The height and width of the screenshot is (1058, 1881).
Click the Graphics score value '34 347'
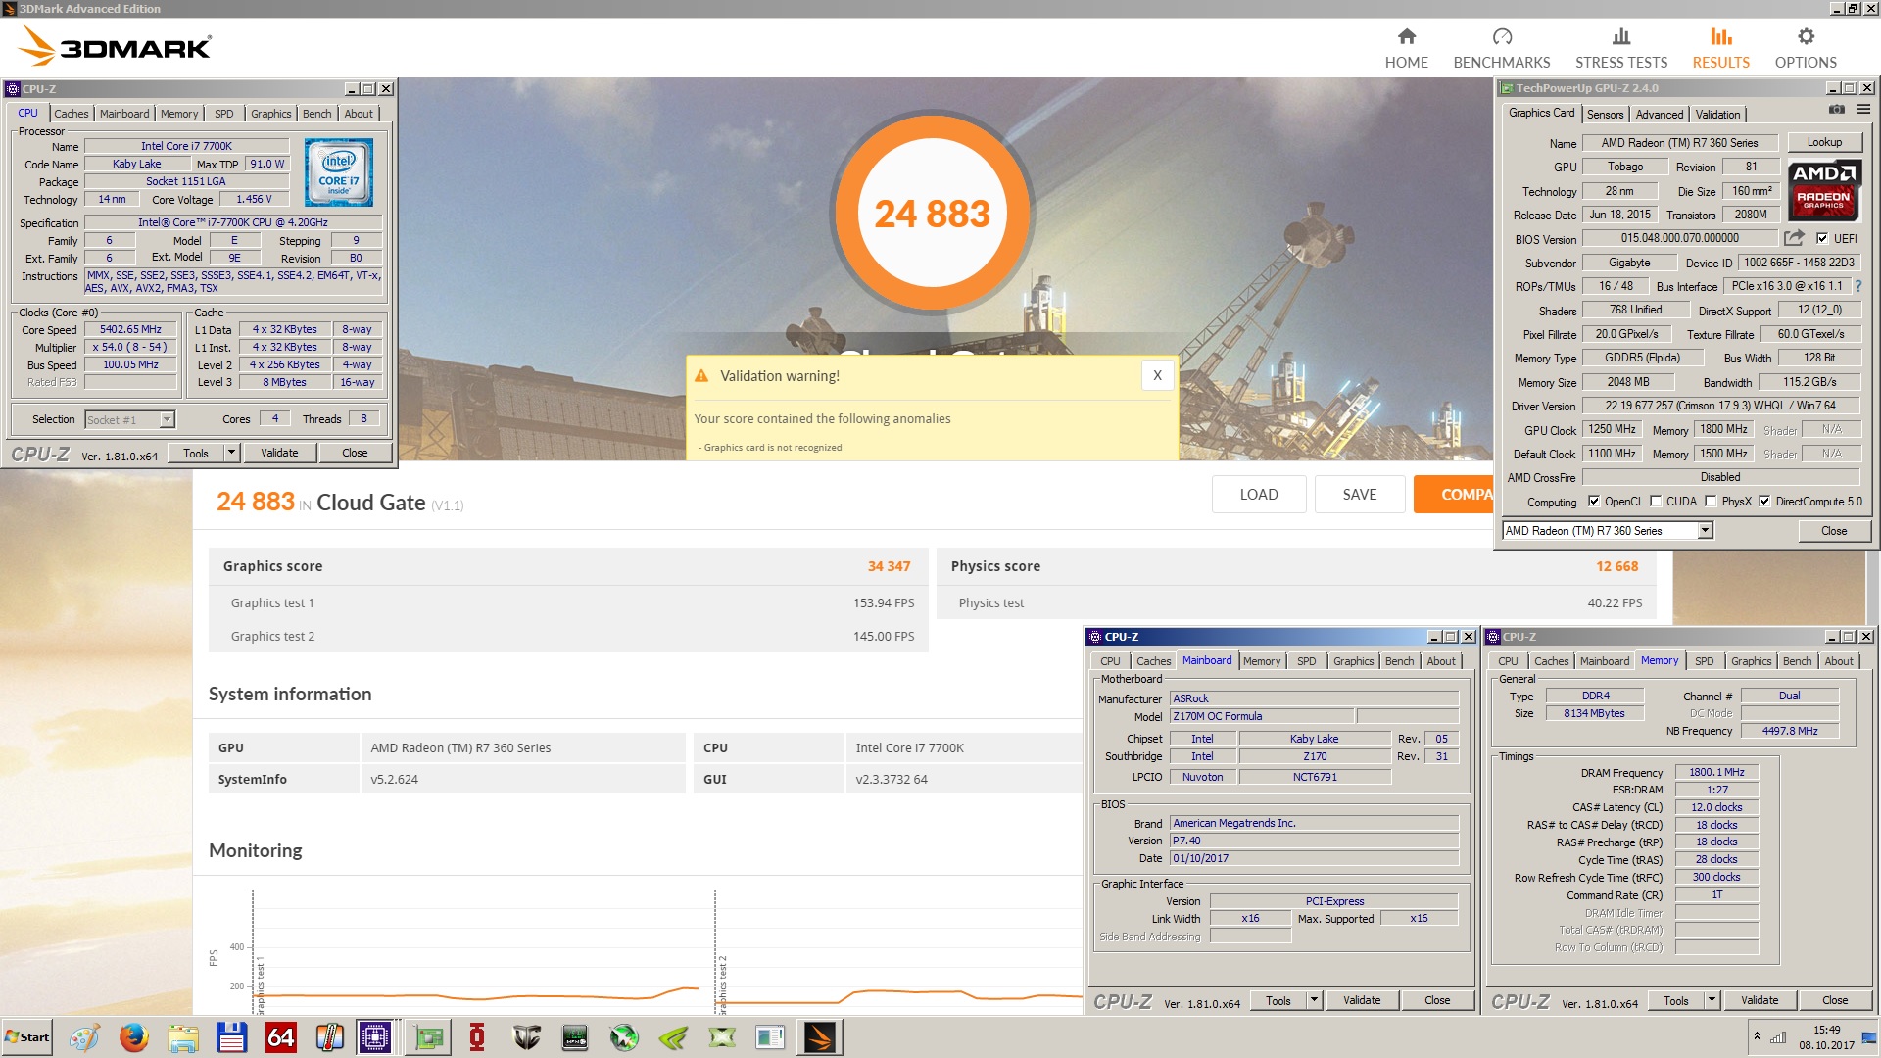click(x=889, y=566)
